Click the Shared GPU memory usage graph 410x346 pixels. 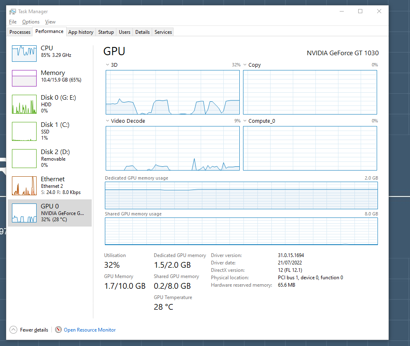point(241,231)
